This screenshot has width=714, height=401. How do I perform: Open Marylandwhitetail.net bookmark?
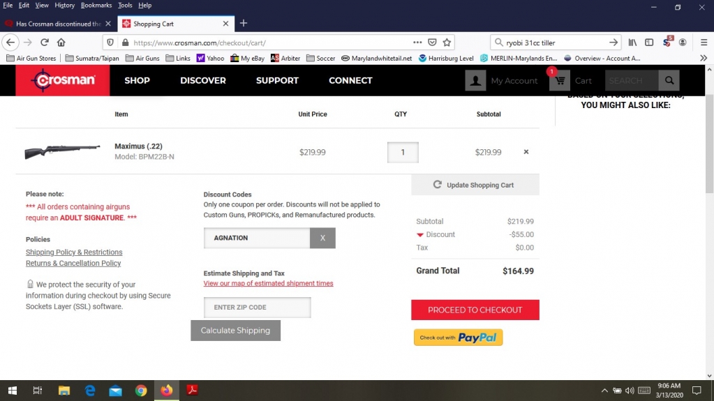click(x=377, y=59)
